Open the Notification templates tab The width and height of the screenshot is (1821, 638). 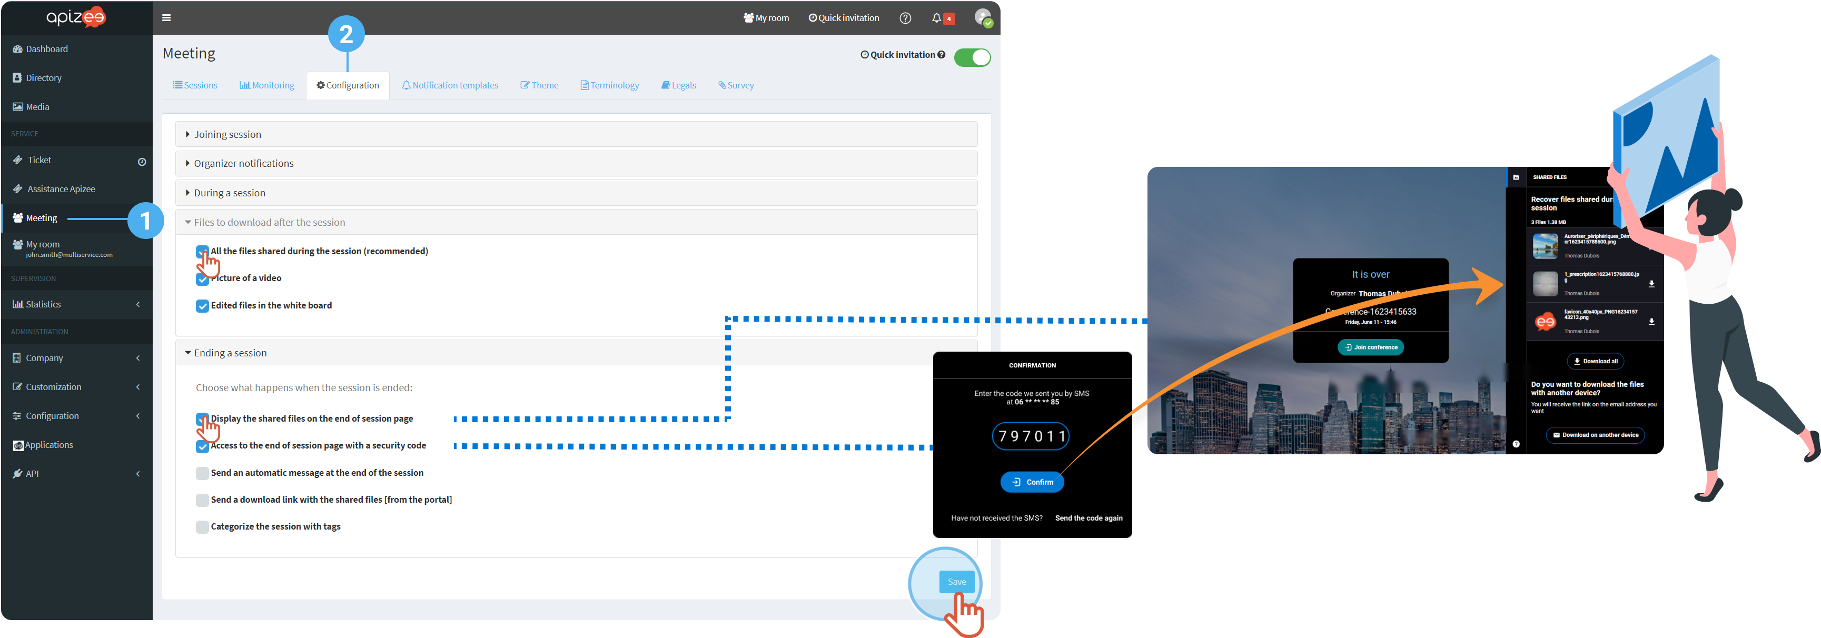pyautogui.click(x=450, y=85)
